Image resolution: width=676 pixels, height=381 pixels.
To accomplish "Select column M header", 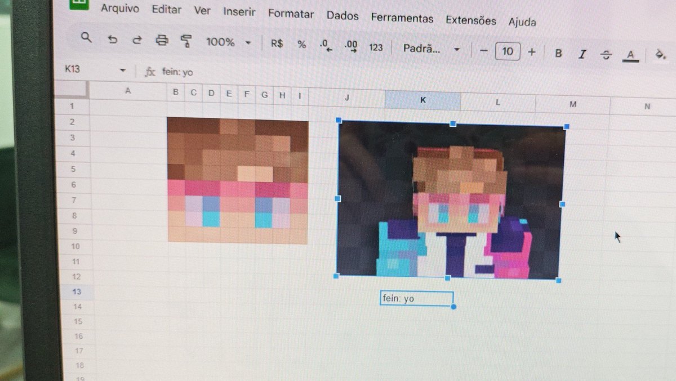I will pos(572,104).
